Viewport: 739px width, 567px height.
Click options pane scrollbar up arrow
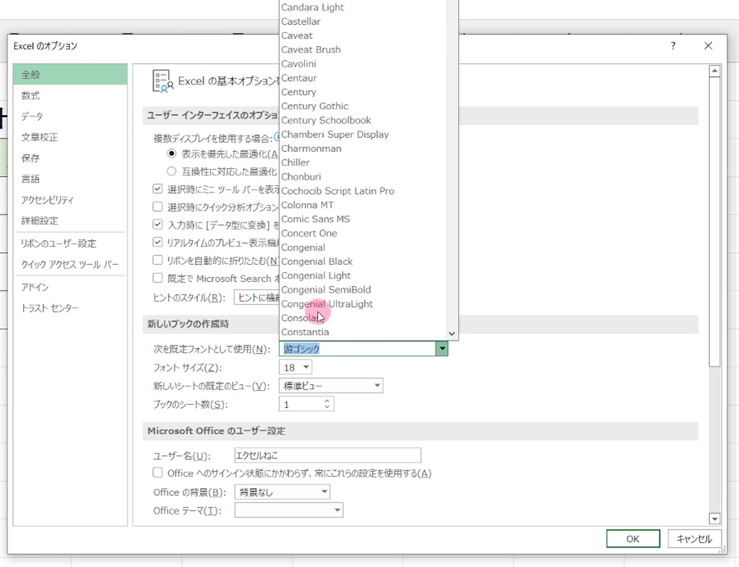click(715, 71)
